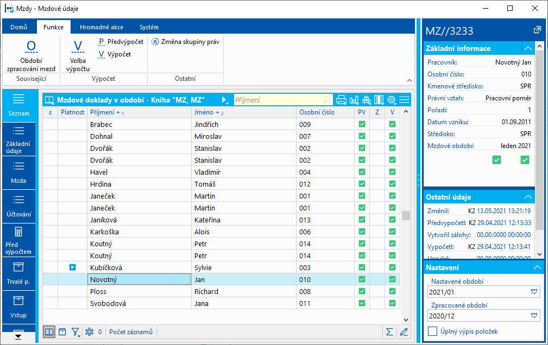Enable Úplný výpis položek checkbox
Screen dimensions: 548x345
(432, 331)
